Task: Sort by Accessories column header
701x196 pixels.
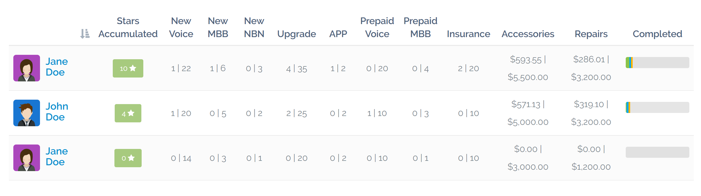Action: [x=528, y=34]
